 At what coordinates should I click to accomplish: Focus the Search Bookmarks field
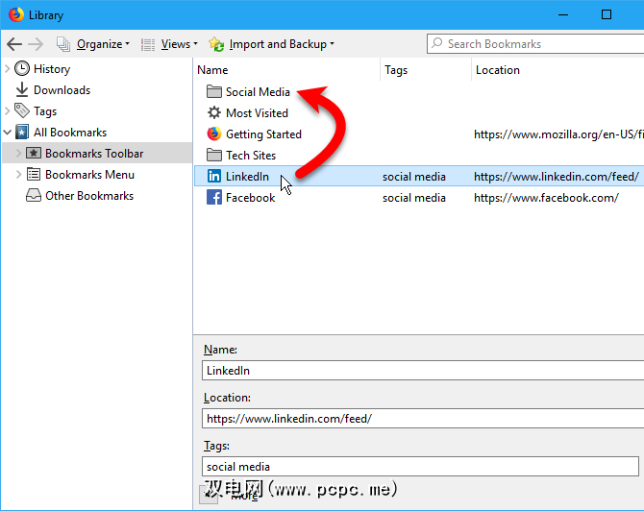click(535, 44)
